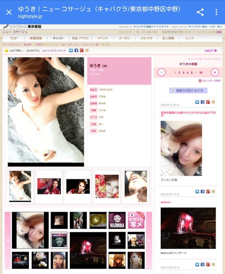This screenshot has width=225, height=274.
Task: Share madonna diary entry on Google+
Action: (x=208, y=192)
